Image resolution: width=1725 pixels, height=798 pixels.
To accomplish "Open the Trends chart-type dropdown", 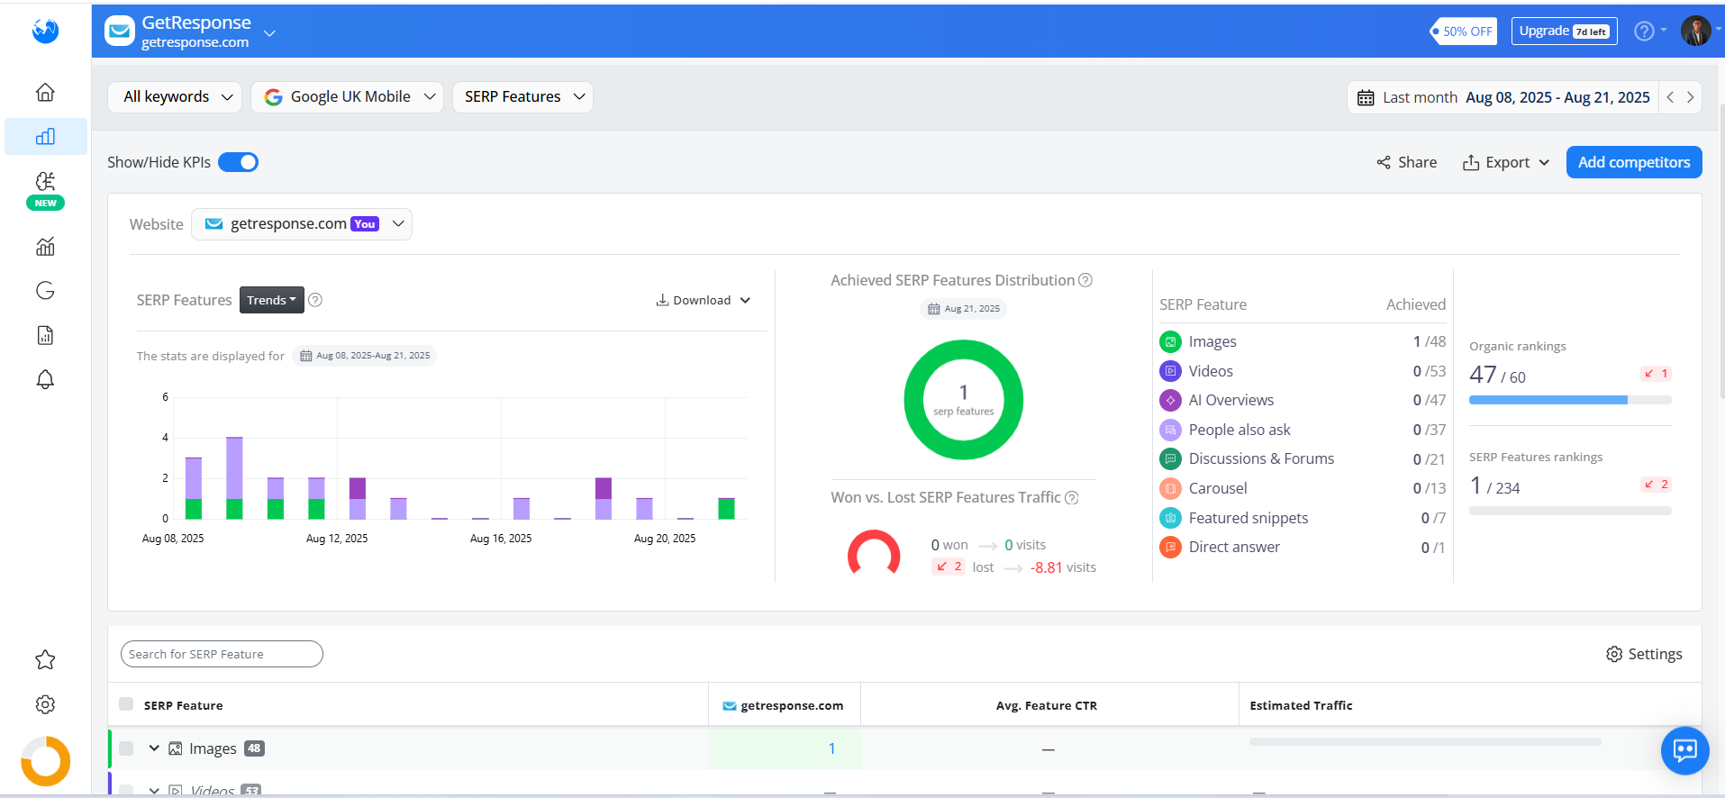I will 271,300.
